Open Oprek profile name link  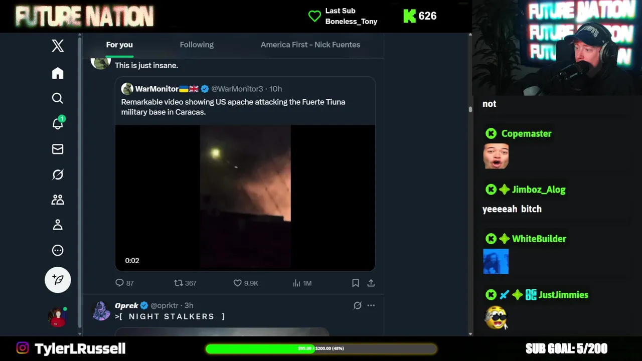(x=126, y=305)
